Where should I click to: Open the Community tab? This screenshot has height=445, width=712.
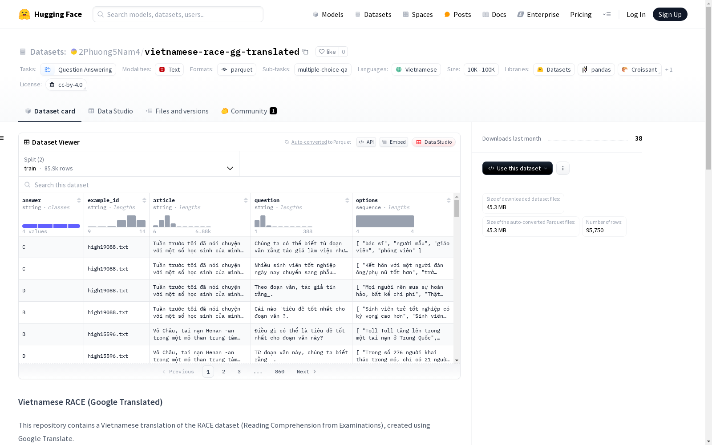[x=249, y=111]
